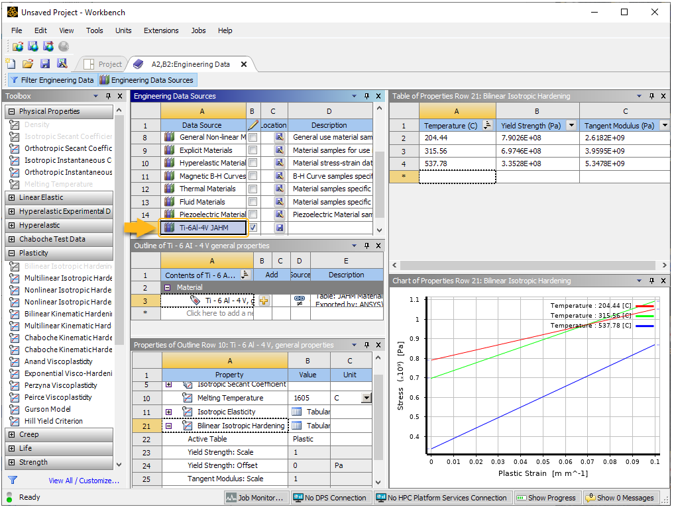Toggle edit checkbox for Hyperelastic Materials
The width and height of the screenshot is (674, 515).
pos(253,163)
